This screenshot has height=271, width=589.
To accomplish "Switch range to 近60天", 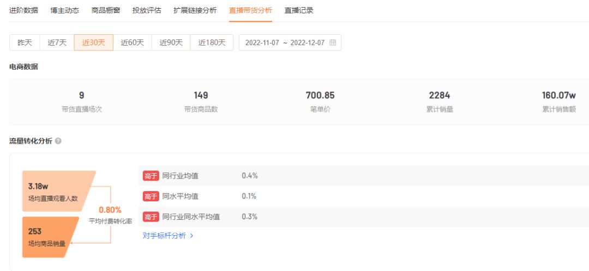I will (x=132, y=42).
